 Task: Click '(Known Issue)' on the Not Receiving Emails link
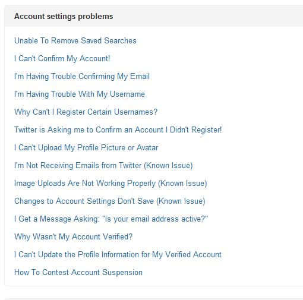168,166
